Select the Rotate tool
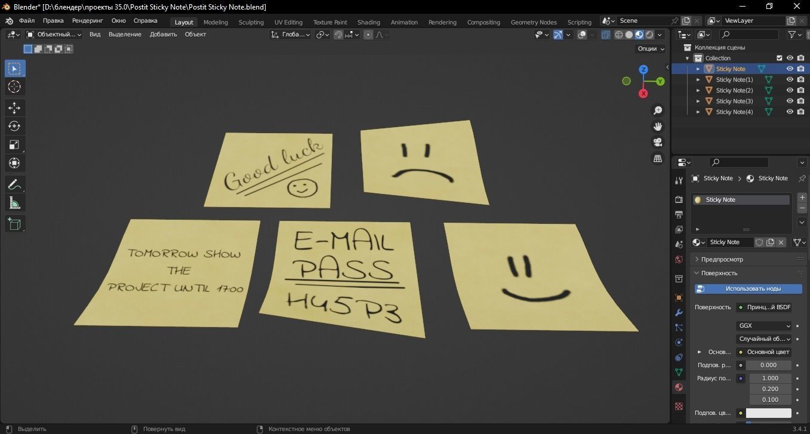810x434 pixels. pos(14,126)
